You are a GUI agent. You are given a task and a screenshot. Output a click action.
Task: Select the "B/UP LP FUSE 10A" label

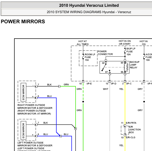[131, 52]
